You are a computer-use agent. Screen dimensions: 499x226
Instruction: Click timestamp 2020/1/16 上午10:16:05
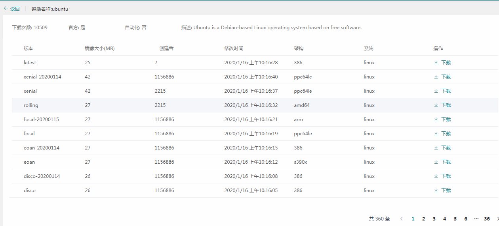pos(251,190)
